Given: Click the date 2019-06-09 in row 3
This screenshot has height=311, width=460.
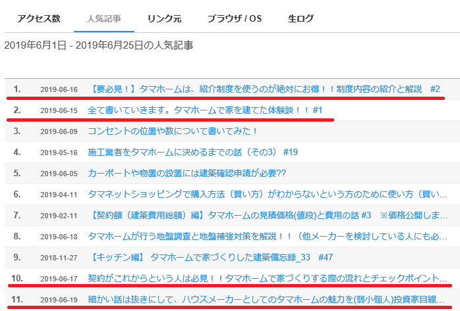Looking at the screenshot, I should 59,132.
